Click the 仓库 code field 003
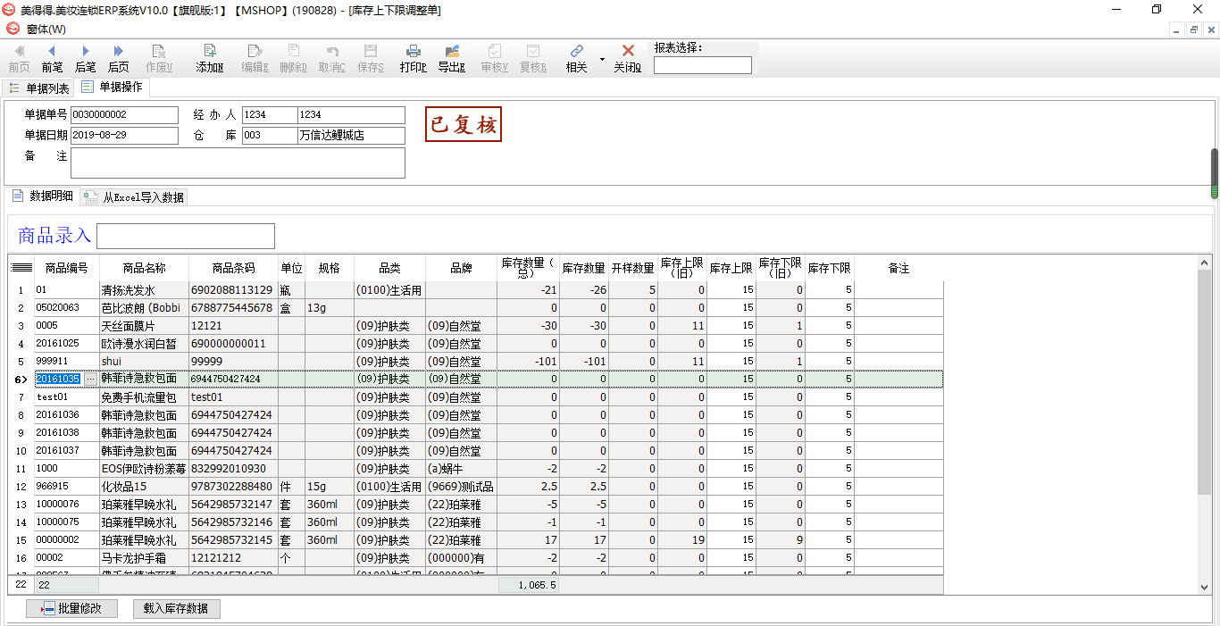 tap(269, 136)
